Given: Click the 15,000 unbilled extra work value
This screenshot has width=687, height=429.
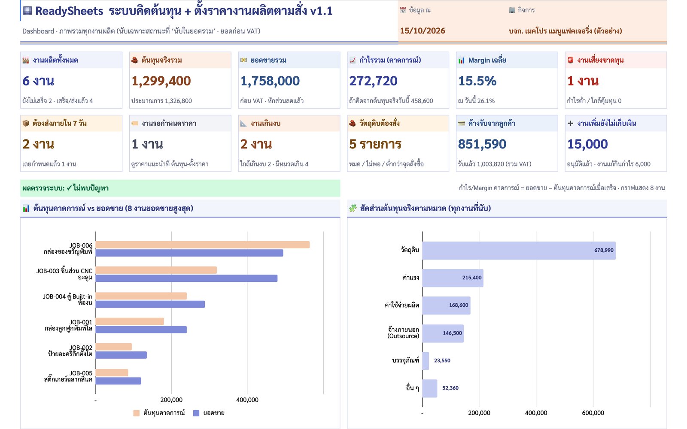Looking at the screenshot, I should tap(587, 144).
